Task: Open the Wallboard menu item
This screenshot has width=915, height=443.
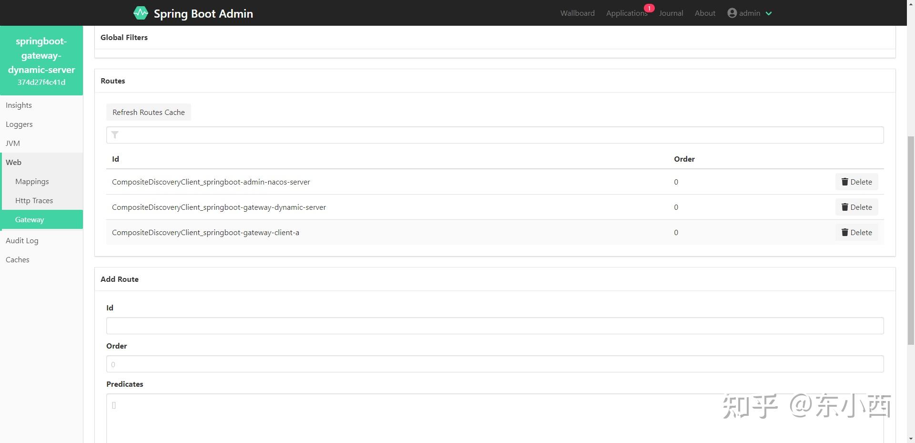Action: coord(577,13)
